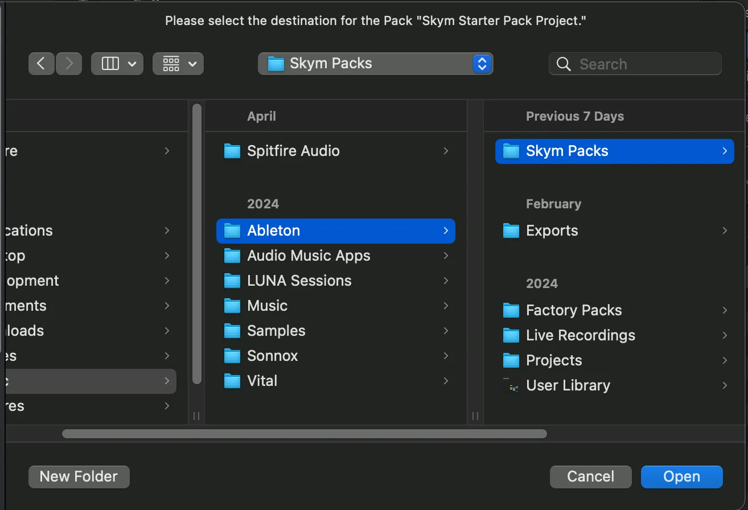Select the "Sonnox" folder name
The width and height of the screenshot is (748, 510).
273,356
